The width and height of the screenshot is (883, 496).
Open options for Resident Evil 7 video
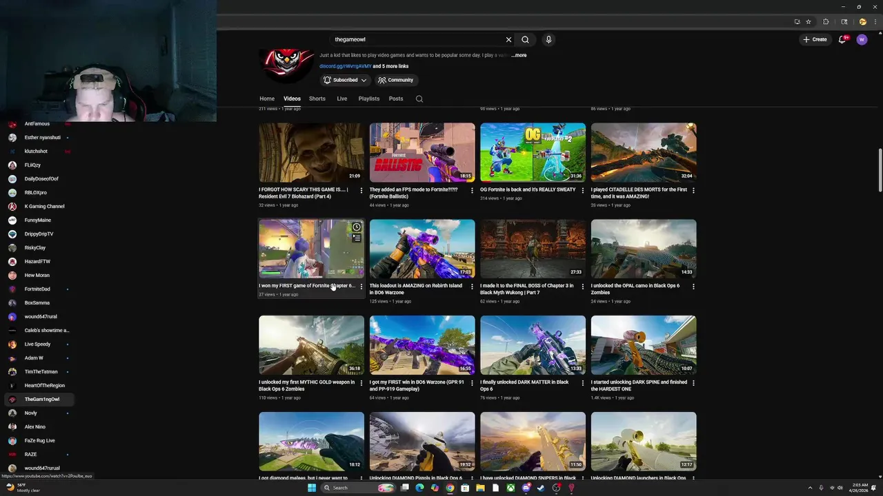(361, 190)
